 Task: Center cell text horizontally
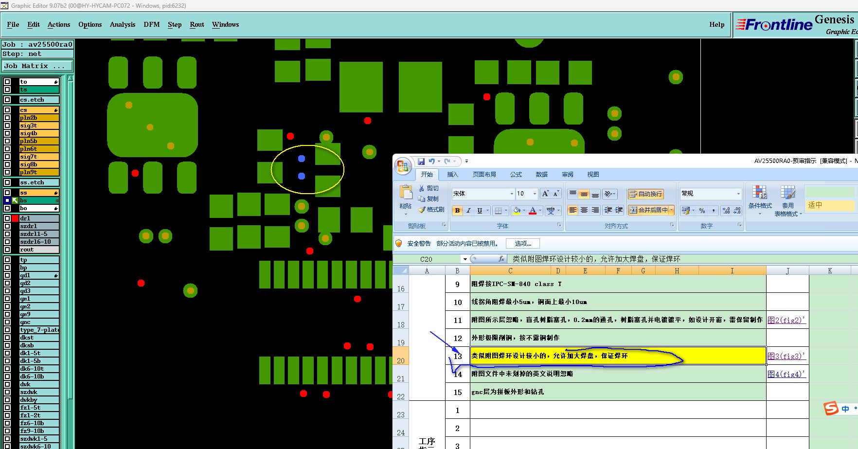pos(584,210)
